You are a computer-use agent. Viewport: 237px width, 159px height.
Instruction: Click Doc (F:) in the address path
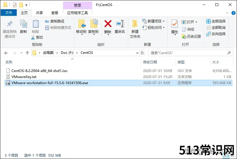67,53
